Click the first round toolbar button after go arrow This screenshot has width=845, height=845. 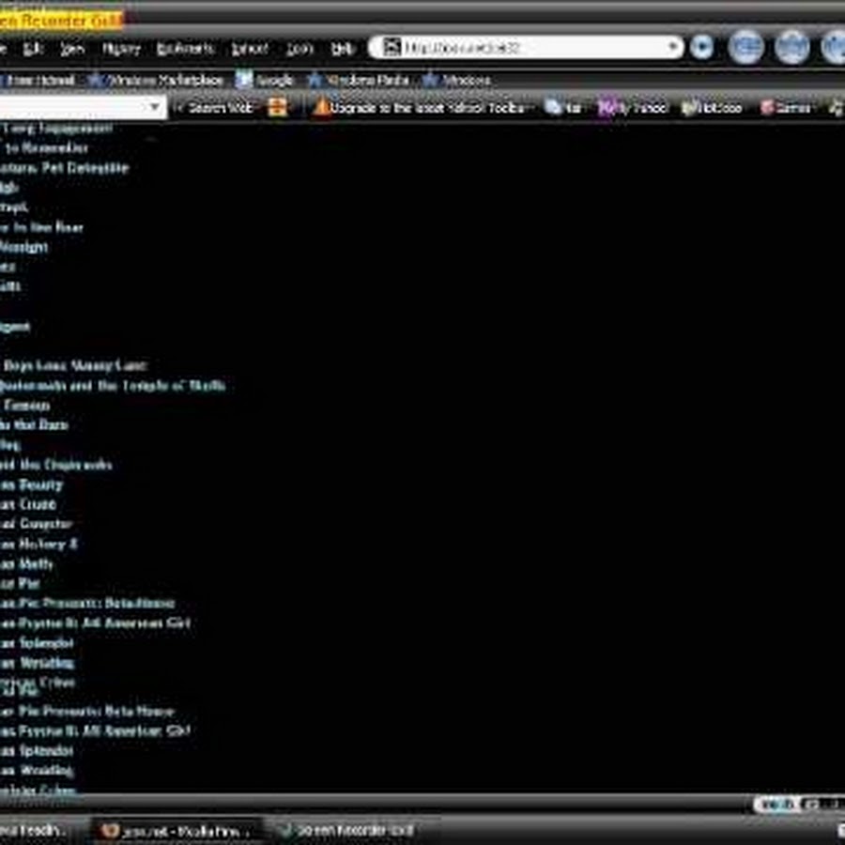(746, 47)
